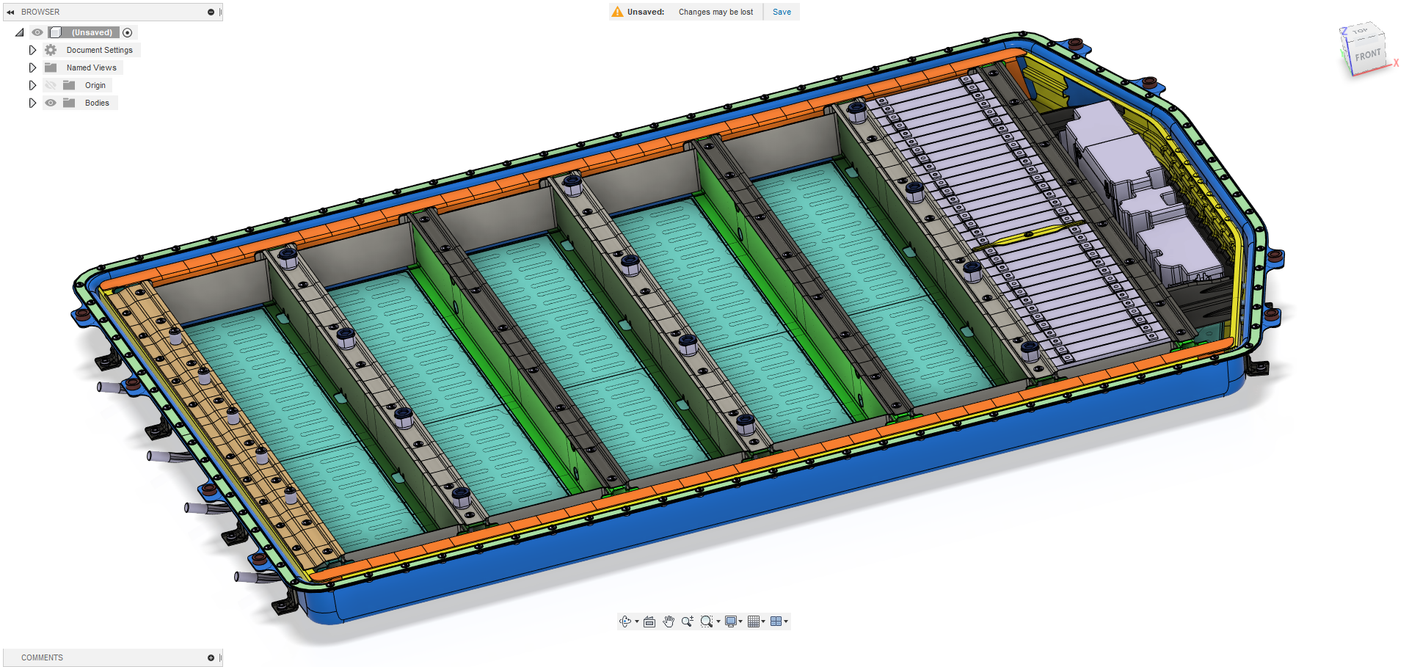Click the Unsaved warning triangle icon
1409x667 pixels.
(x=617, y=12)
